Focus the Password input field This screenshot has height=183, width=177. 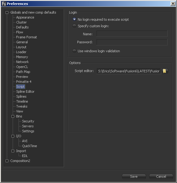tap(132, 42)
